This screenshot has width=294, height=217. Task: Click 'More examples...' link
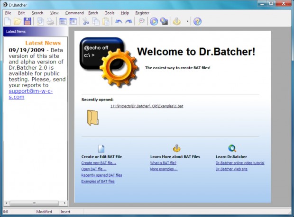164,169
